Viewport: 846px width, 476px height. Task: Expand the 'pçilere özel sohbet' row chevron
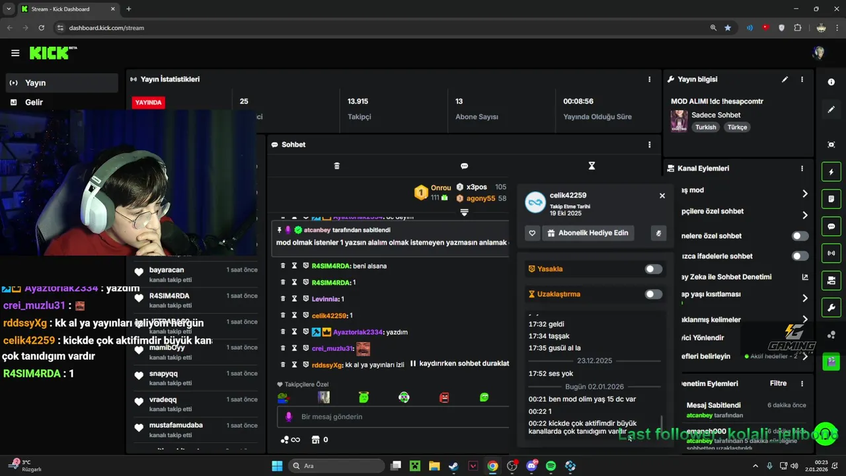(805, 215)
